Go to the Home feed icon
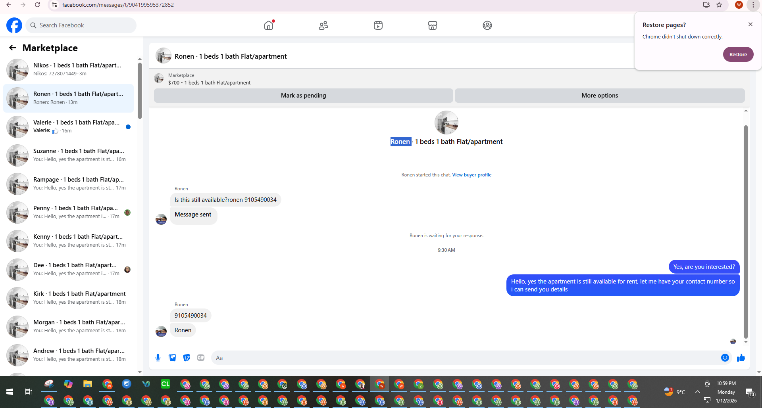 [x=269, y=25]
